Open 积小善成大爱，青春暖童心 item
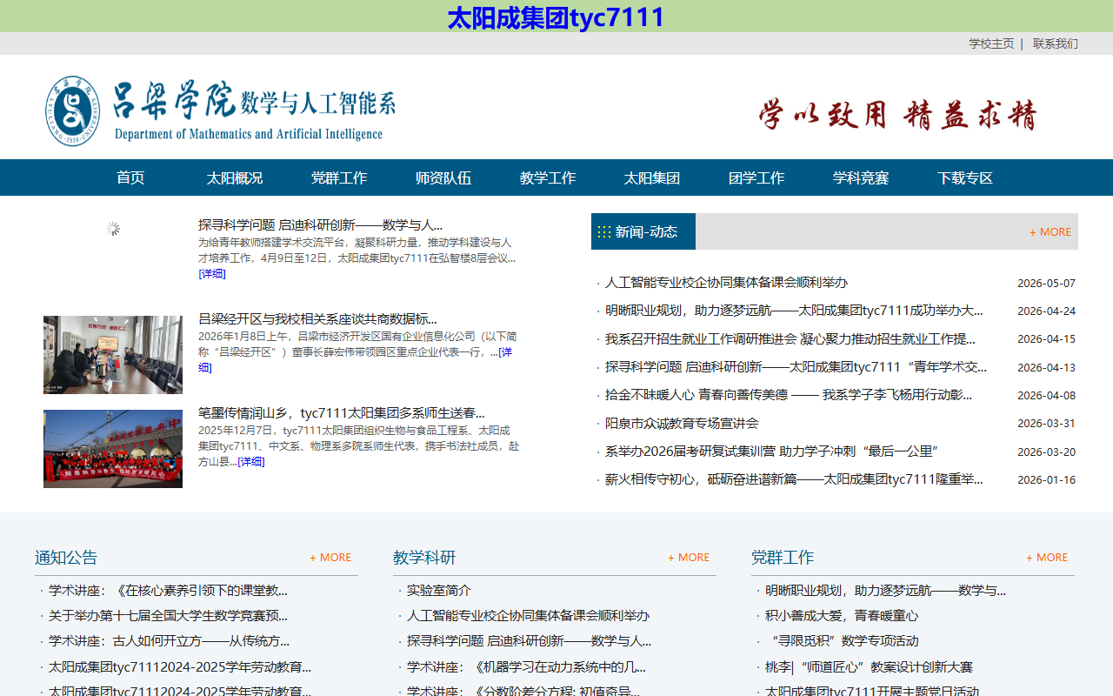This screenshot has height=696, width=1113. (x=842, y=616)
